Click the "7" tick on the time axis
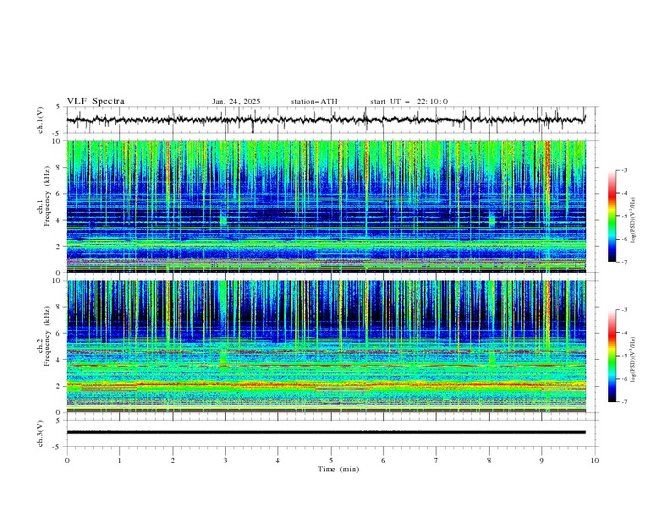Screen dimensions: 670x517 437,460
